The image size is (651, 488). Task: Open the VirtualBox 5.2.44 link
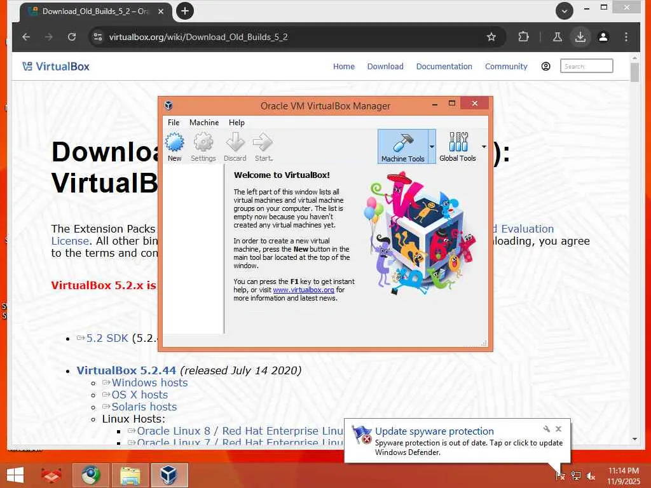click(127, 370)
